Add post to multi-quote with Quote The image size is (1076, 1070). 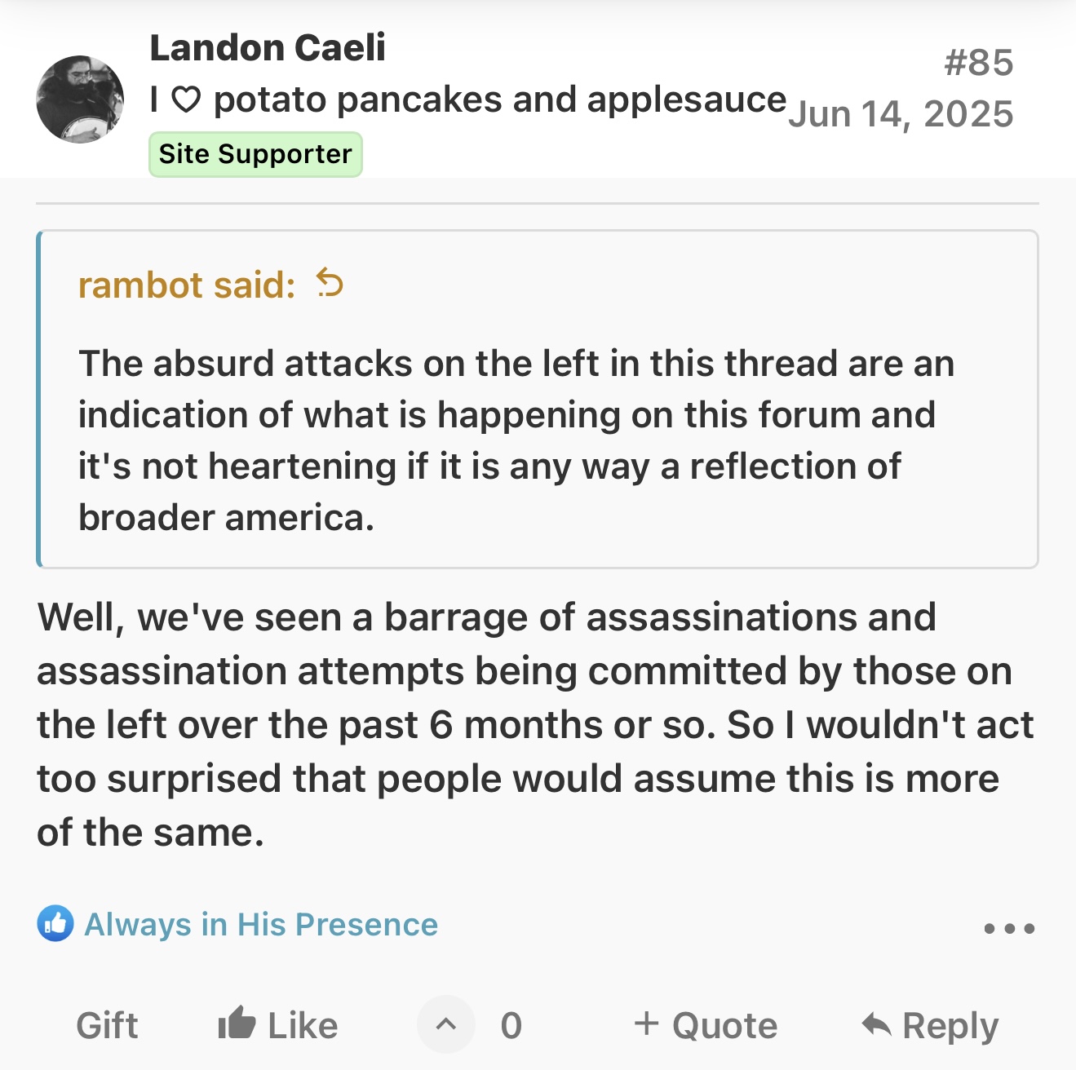(724, 1025)
